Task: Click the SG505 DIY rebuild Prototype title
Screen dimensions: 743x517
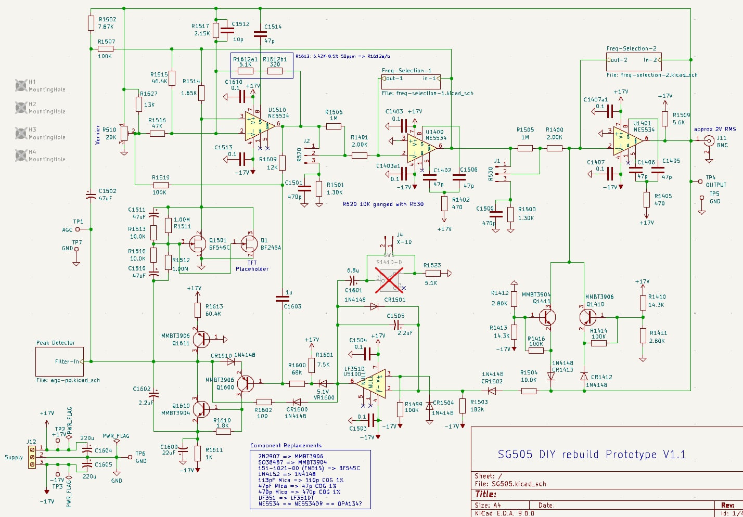Action: pyautogui.click(x=592, y=455)
